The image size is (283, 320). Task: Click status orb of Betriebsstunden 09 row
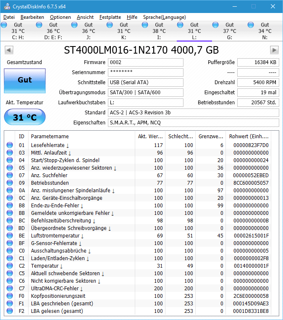[x=10, y=183]
